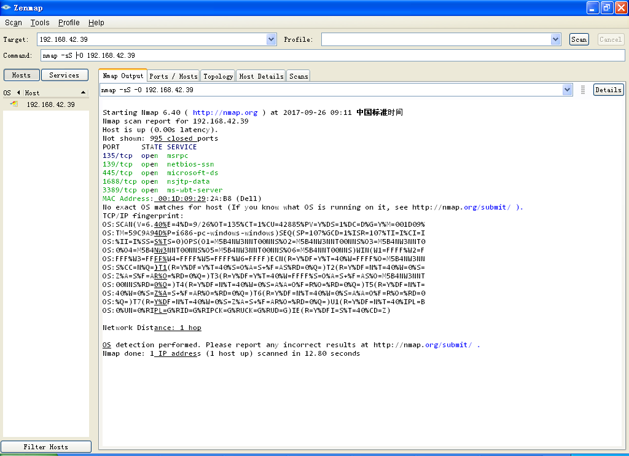Click the 'PORT STATE SERVICE' header line
This screenshot has height=456, width=629.
pyautogui.click(x=150, y=147)
